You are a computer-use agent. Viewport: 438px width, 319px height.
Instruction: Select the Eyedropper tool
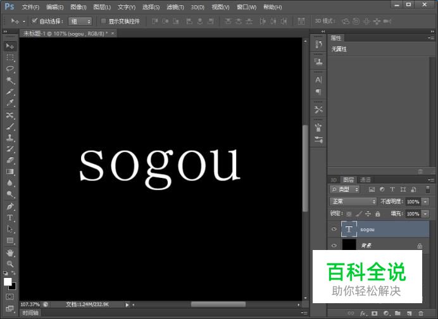[x=9, y=103]
